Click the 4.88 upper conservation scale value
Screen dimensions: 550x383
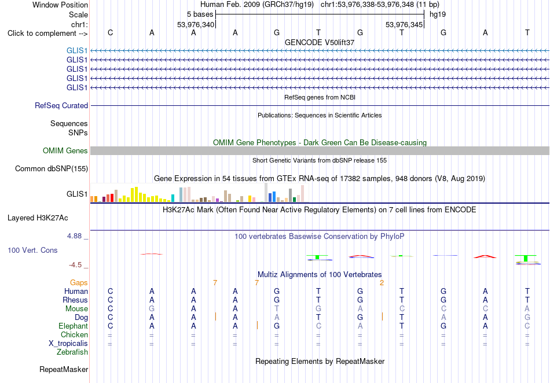point(74,236)
